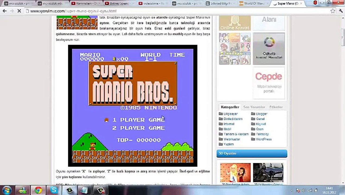Screen dimensions: 345x195
Task: Click the folder icon beside Genel
Action: 253,119
